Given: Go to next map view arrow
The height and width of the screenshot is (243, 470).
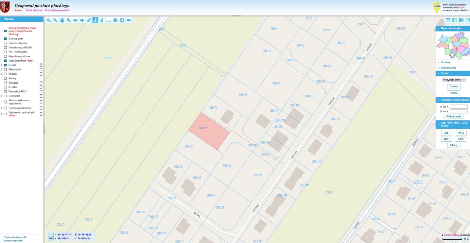Looking at the screenshot, I should (x=82, y=20).
